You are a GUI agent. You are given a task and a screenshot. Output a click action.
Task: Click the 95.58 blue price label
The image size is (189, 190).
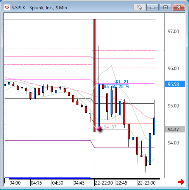[175, 84]
